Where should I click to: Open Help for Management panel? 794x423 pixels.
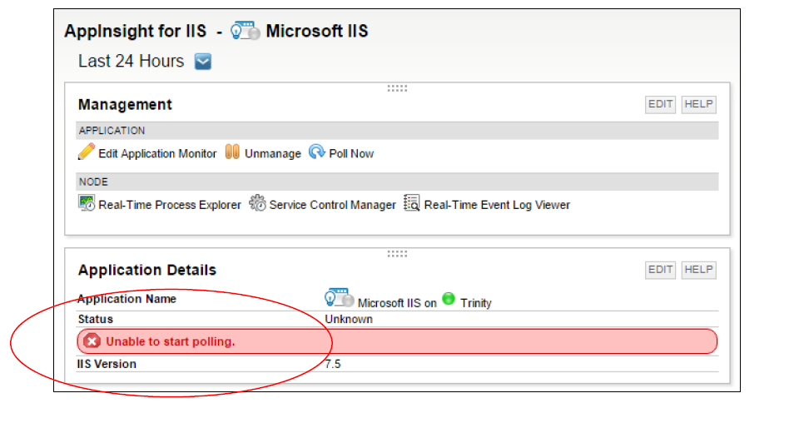pos(698,104)
